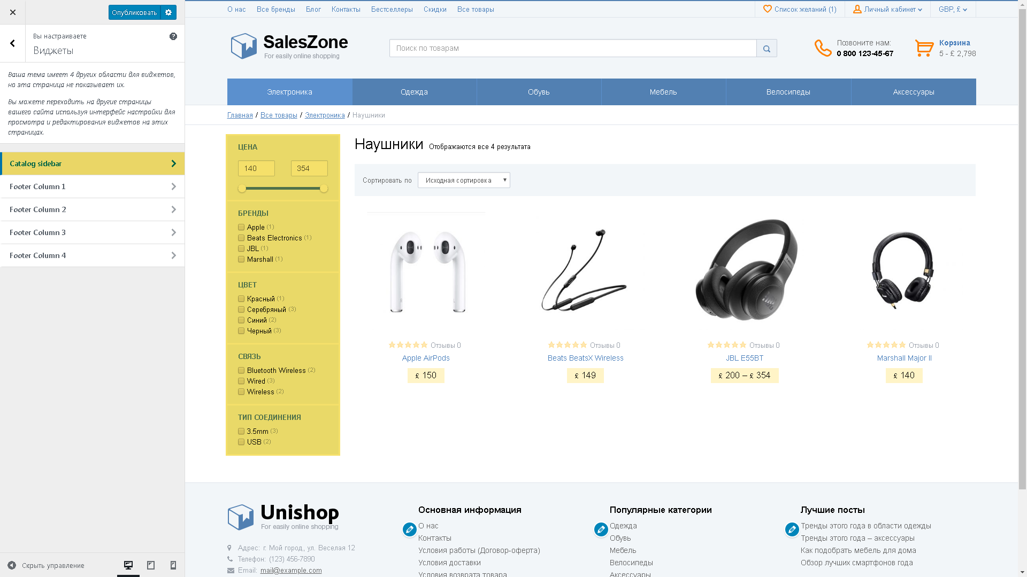Click edit pencil beside Основная информация widget
Viewport: 1027px width, 577px height.
(x=410, y=529)
